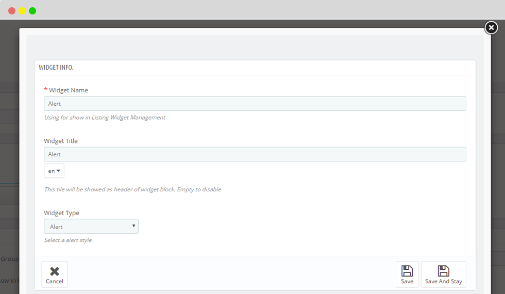Click the Widget Title input field
505x294 pixels.
coord(255,154)
